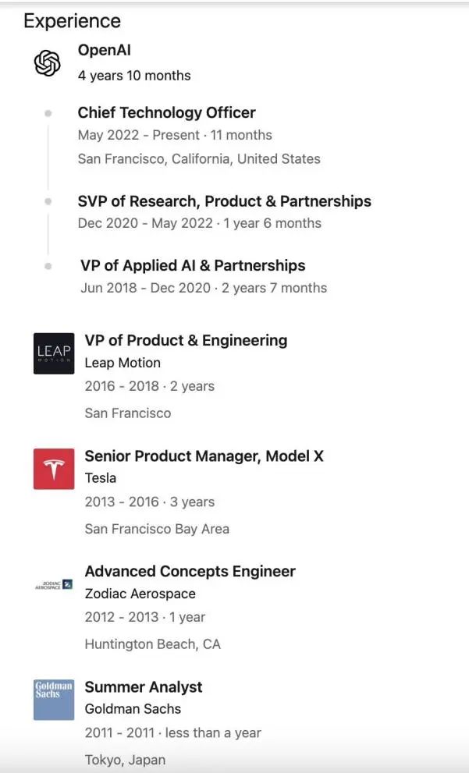
Task: Click the Zodiac Aerospace company name
Action: pos(140,594)
